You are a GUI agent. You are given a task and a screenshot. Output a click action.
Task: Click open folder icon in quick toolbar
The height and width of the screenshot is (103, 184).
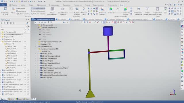[x=19, y=1]
